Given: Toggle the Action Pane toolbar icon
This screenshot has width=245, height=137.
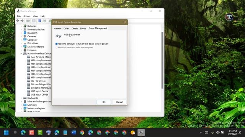Looking at the screenshot, I should [44, 21].
